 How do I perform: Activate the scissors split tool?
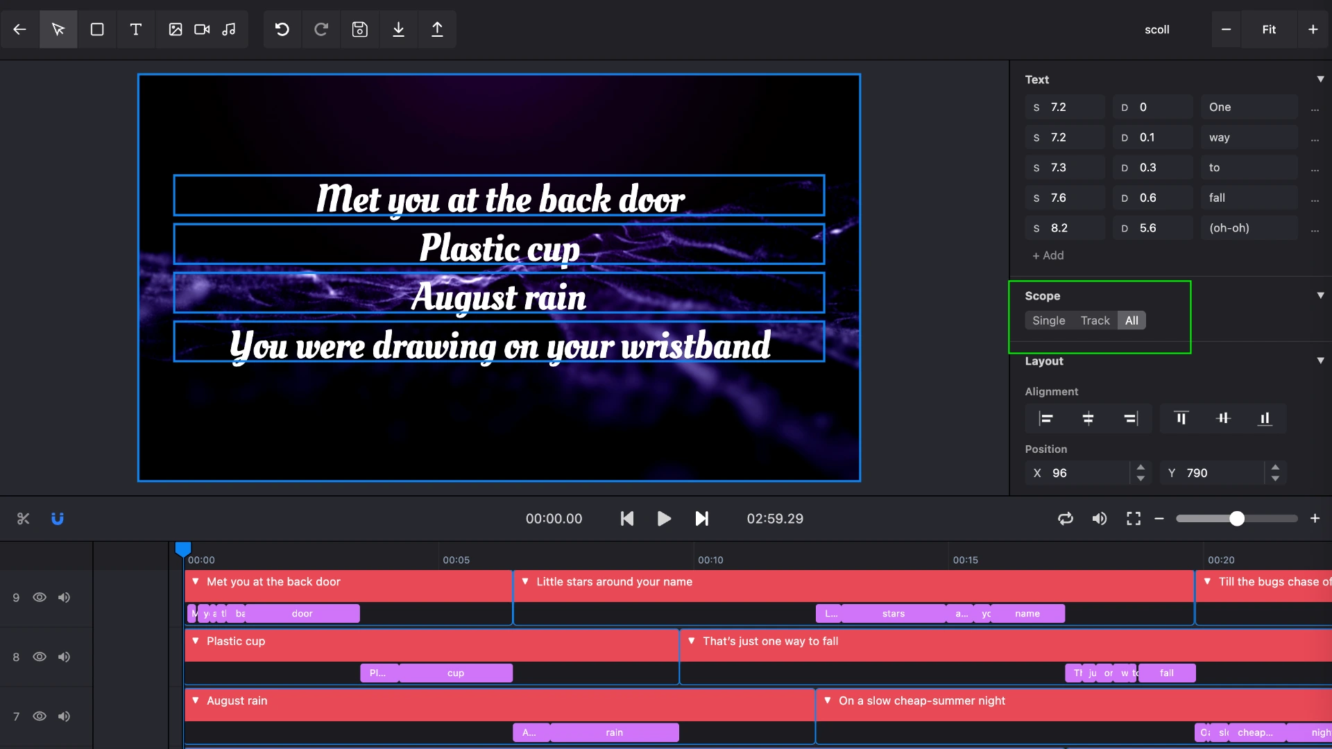(x=24, y=519)
